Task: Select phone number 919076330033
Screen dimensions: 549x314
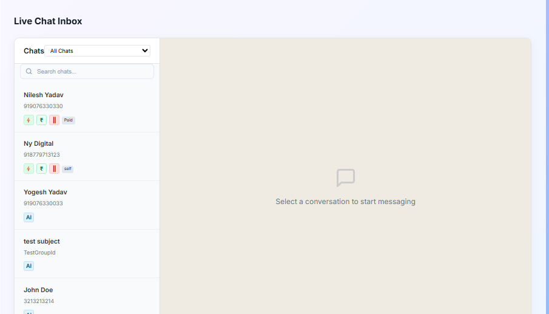Action: 43,203
